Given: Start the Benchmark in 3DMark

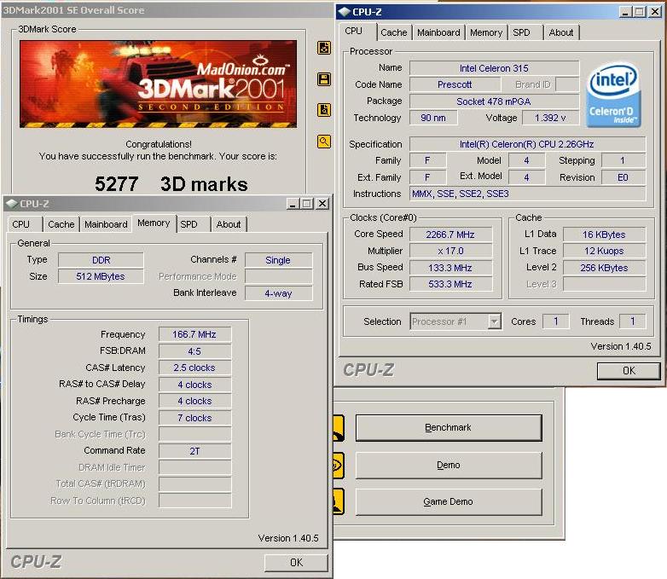Looking at the screenshot, I should (449, 427).
